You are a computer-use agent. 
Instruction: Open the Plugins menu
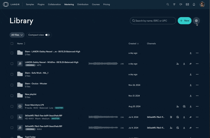pos(41,4)
